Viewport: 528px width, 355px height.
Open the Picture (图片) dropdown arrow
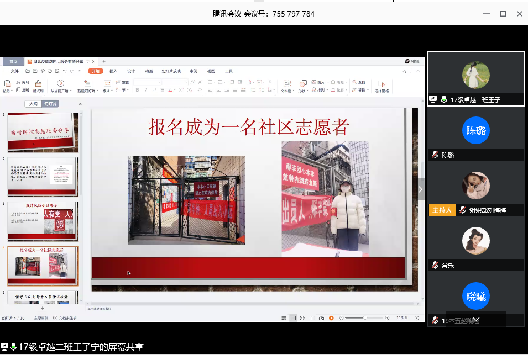[326, 82]
